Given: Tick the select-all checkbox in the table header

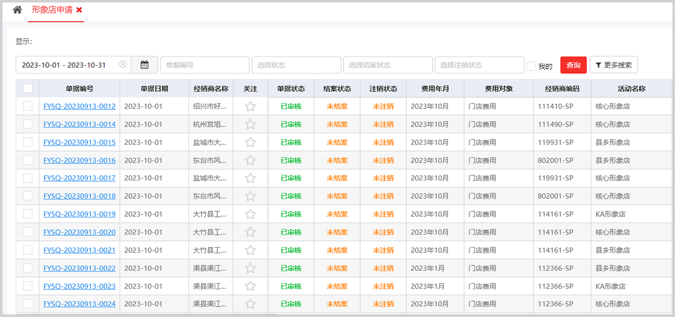Looking at the screenshot, I should pyautogui.click(x=28, y=88).
